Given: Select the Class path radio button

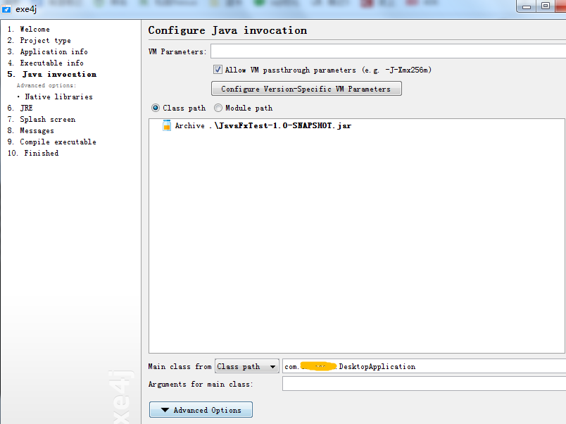Looking at the screenshot, I should (156, 108).
